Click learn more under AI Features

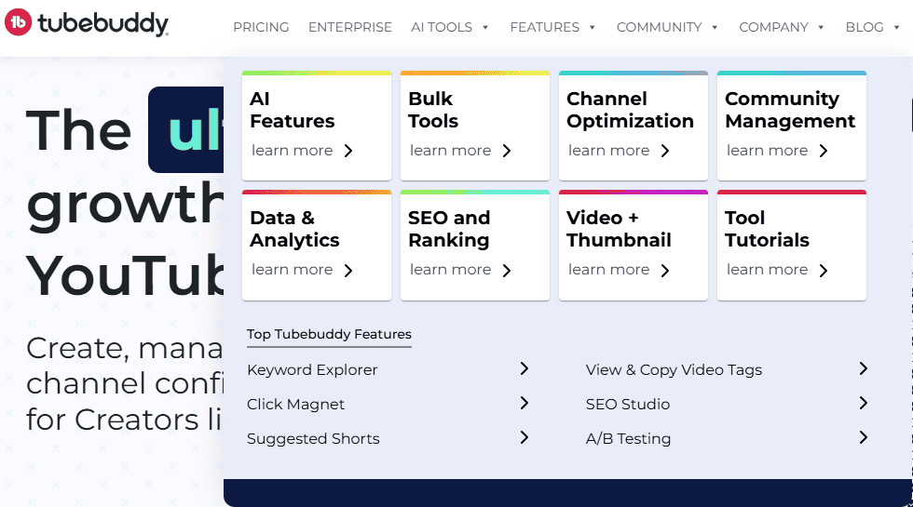[x=293, y=151]
